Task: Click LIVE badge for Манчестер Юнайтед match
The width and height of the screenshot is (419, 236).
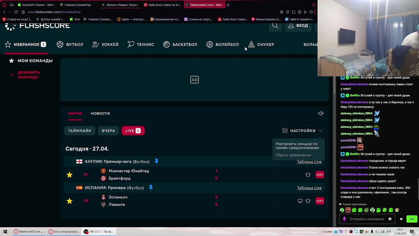Action: (x=320, y=175)
